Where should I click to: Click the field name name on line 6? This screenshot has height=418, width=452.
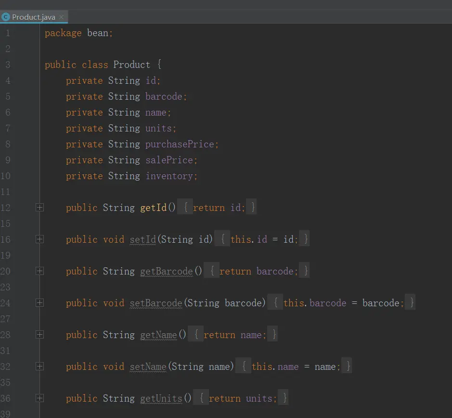point(156,113)
